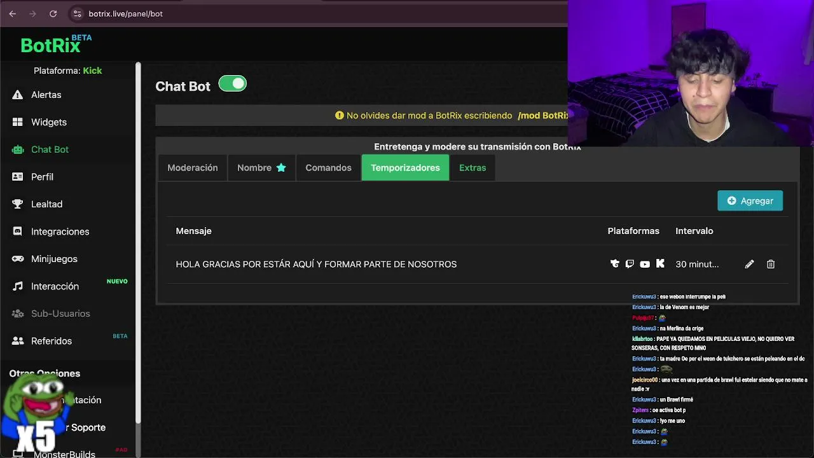Click the browser forward arrow
Image resolution: width=814 pixels, height=458 pixels.
(32, 13)
